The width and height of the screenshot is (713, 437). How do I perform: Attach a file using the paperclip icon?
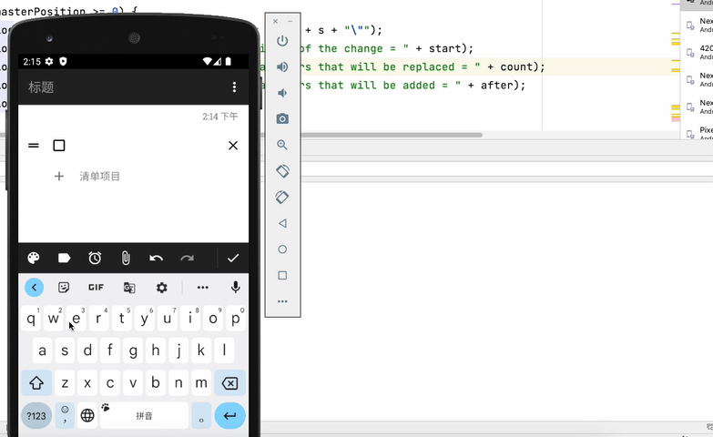(x=126, y=259)
